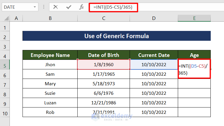
Task: Select Mary's Current Date cell
Action: [x=154, y=84]
